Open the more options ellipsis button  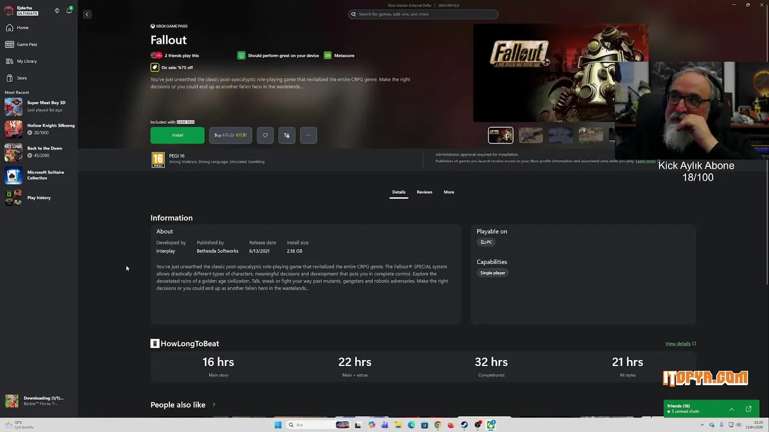tap(308, 135)
